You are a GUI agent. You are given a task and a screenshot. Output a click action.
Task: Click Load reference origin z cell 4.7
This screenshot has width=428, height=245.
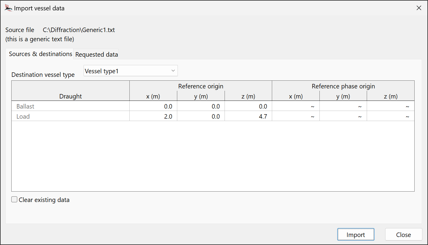click(248, 117)
